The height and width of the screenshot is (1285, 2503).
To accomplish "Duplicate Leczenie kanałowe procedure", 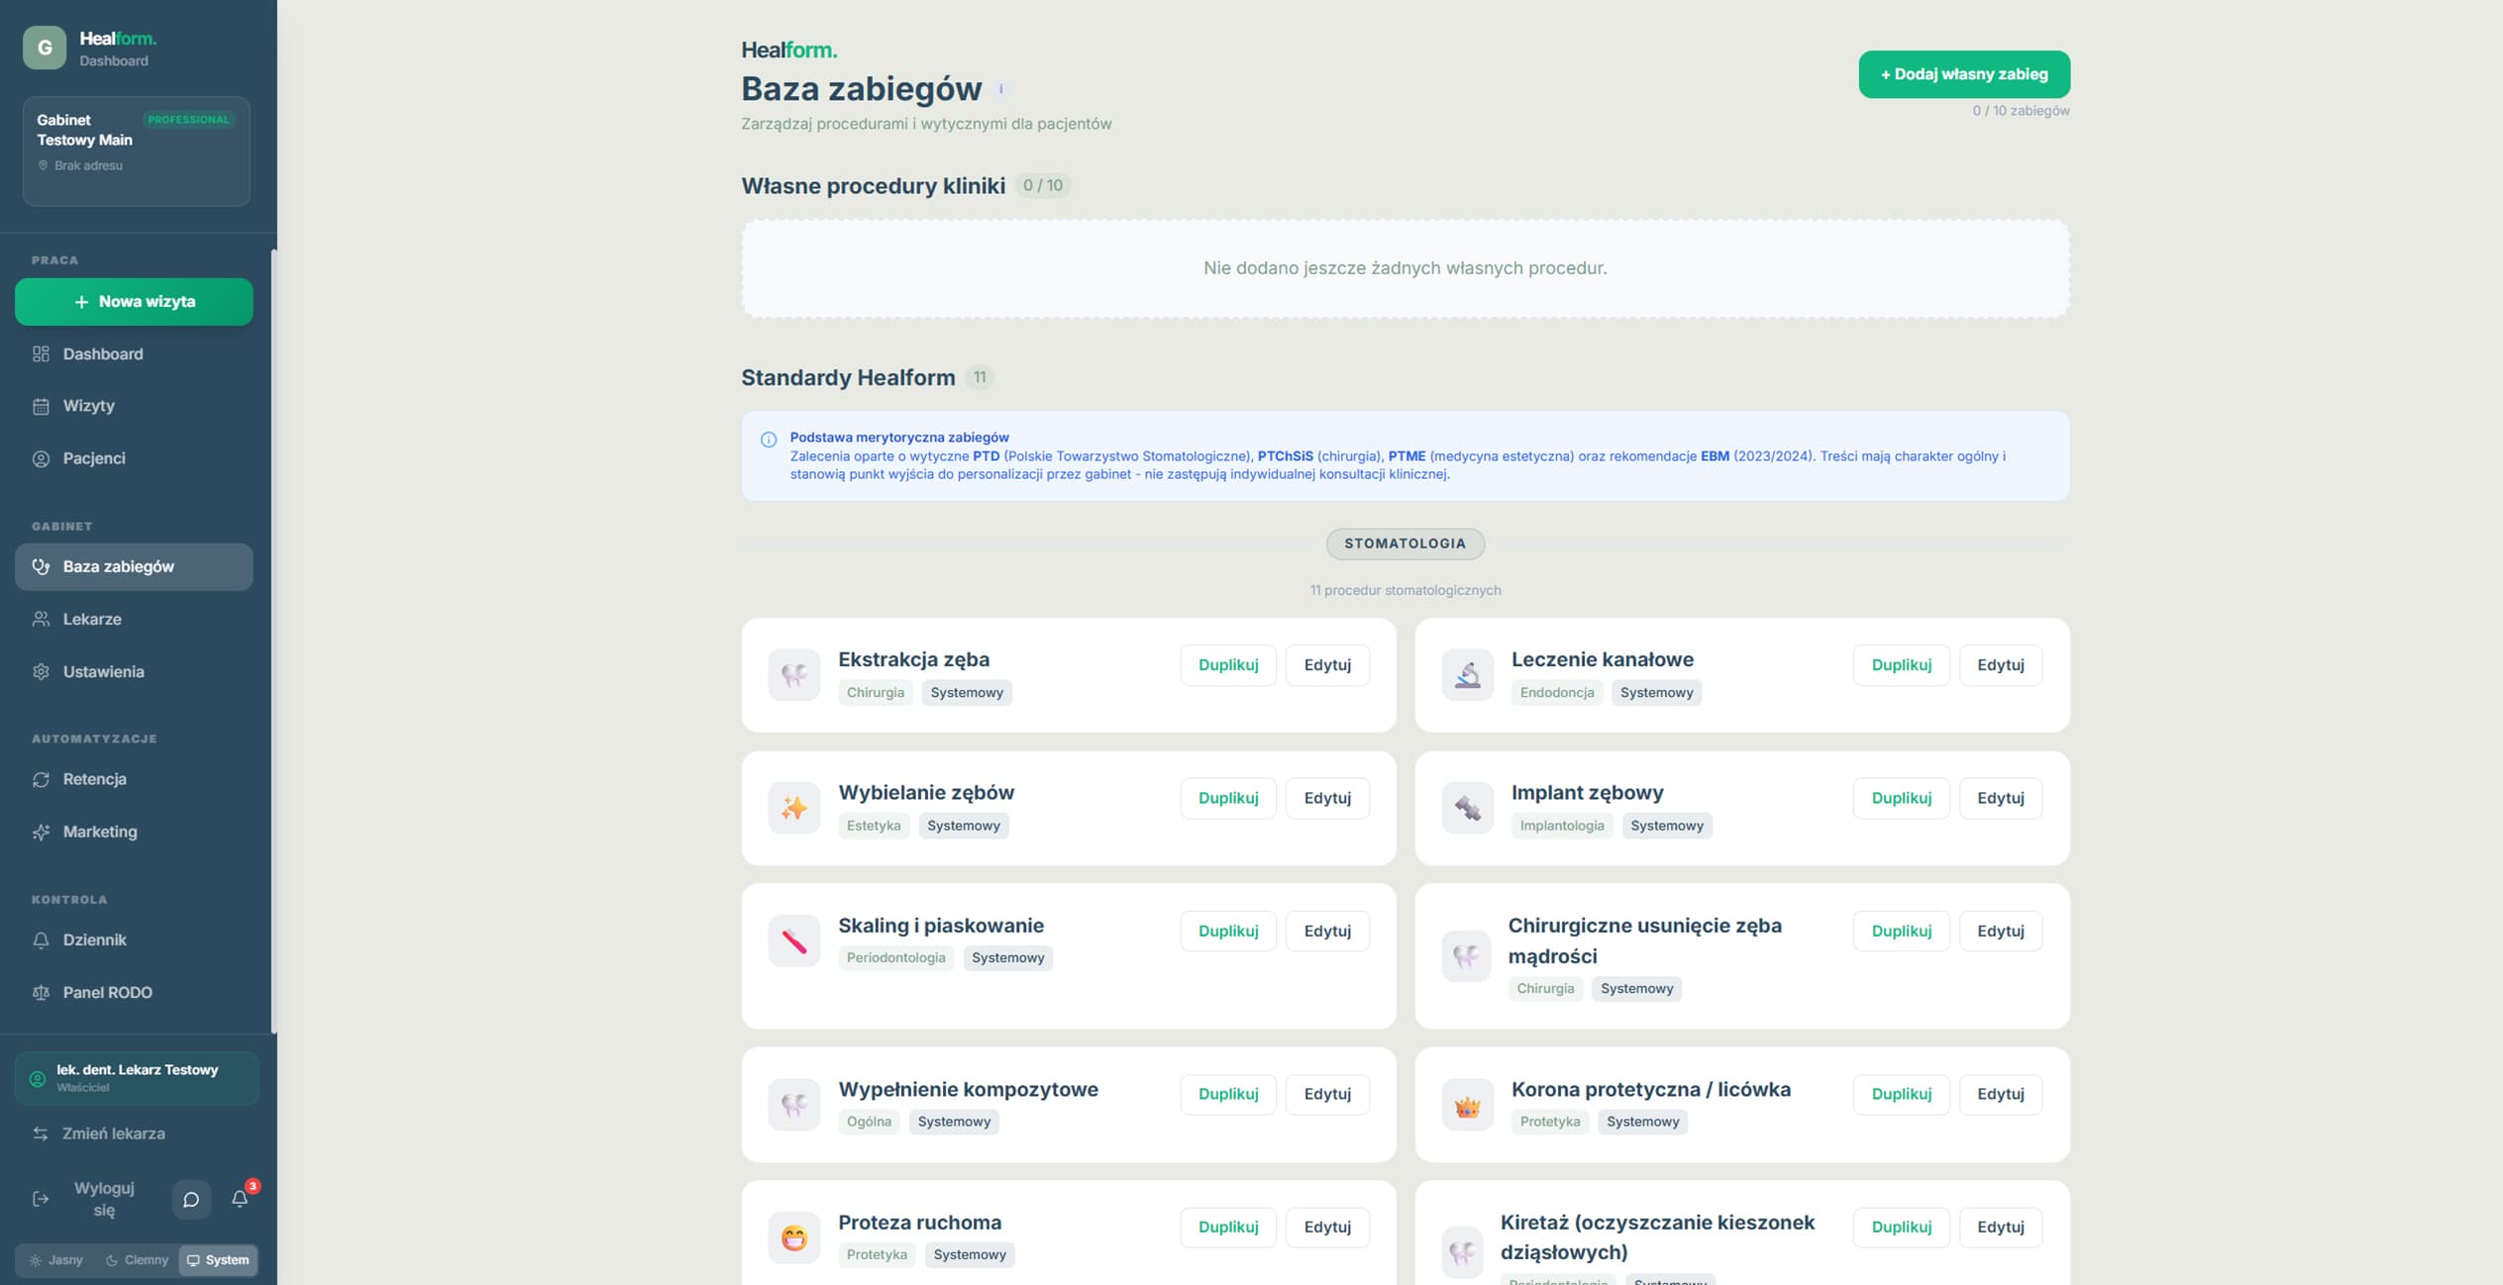I will (1902, 665).
